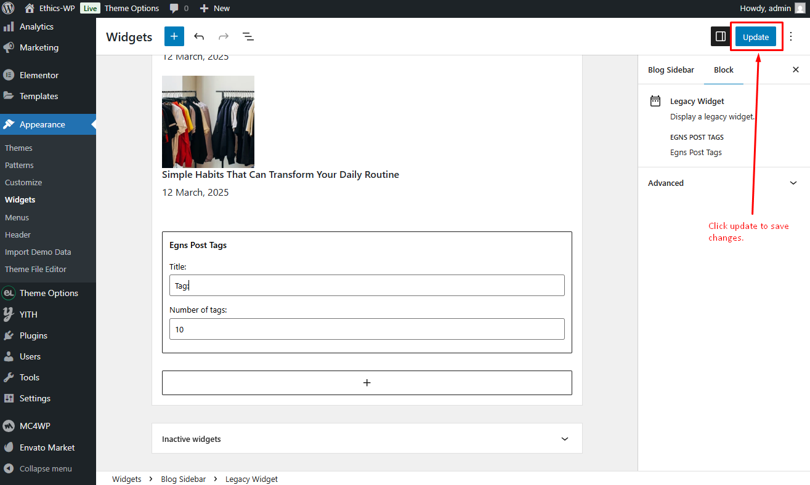
Task: Undo the last change
Action: tap(199, 36)
